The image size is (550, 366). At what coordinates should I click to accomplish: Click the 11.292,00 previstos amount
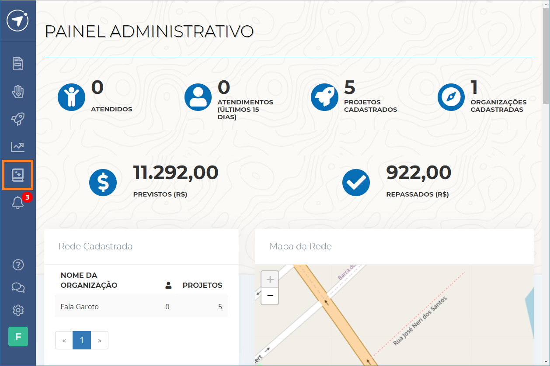pos(176,173)
